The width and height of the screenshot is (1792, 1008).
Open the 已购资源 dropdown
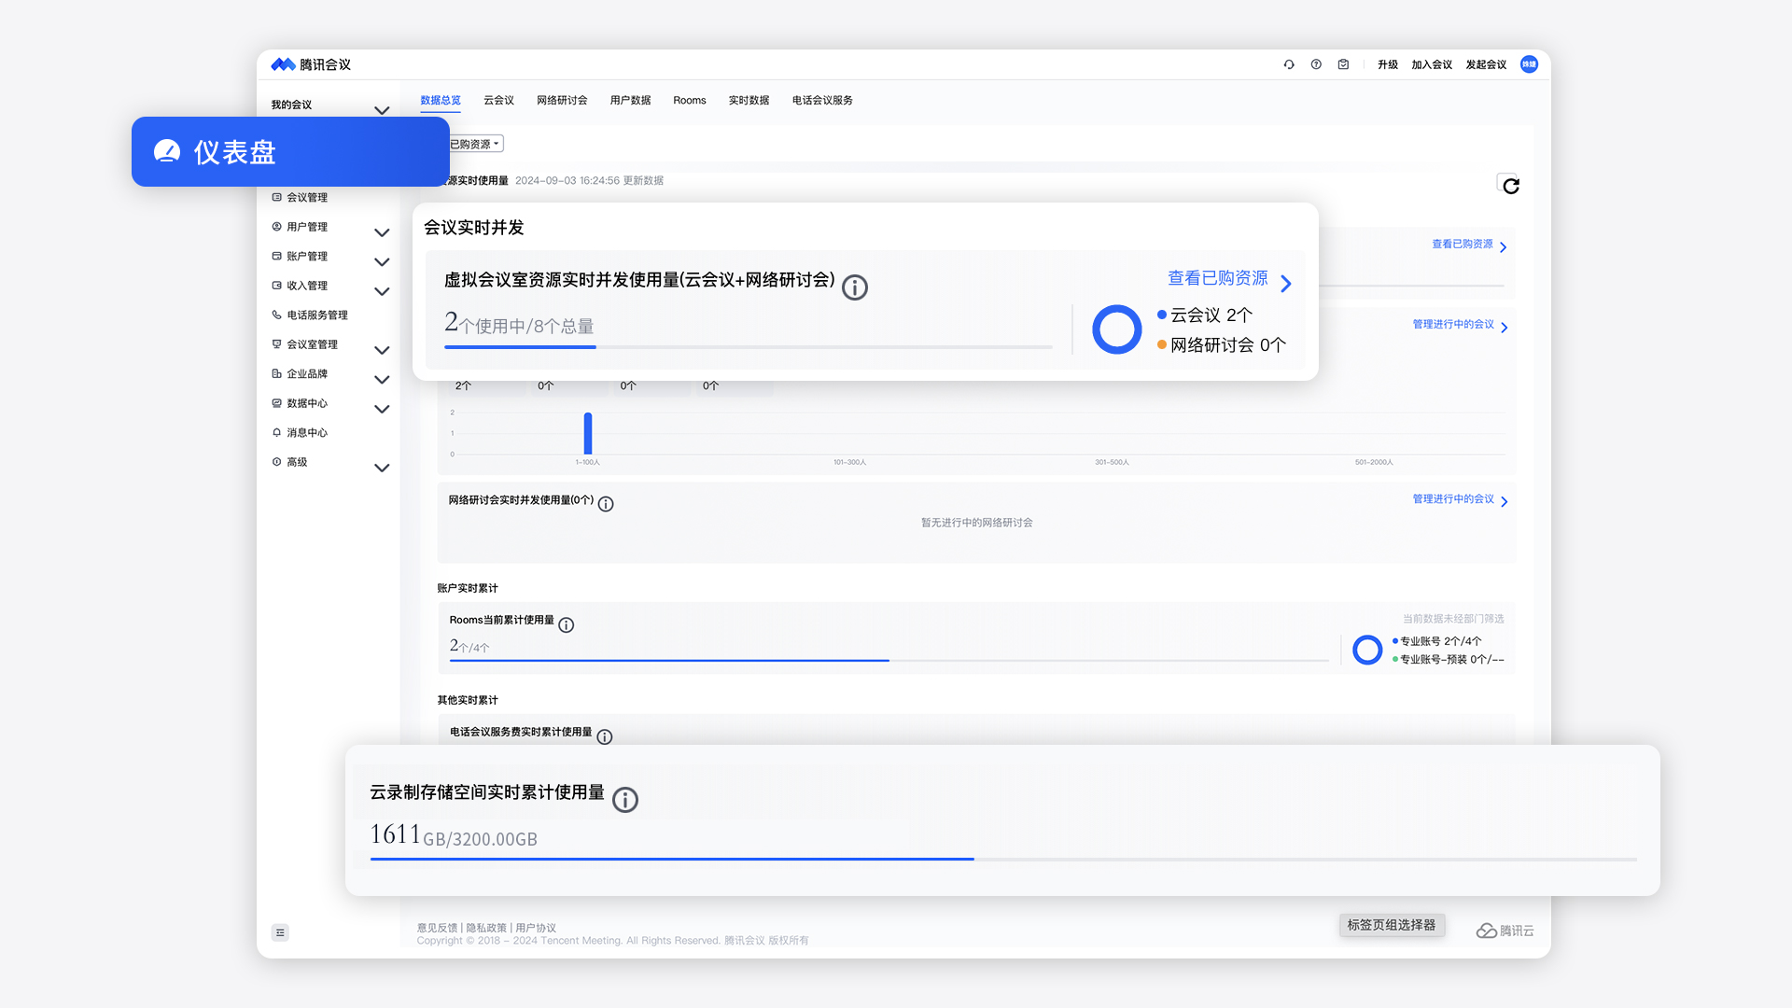[476, 144]
